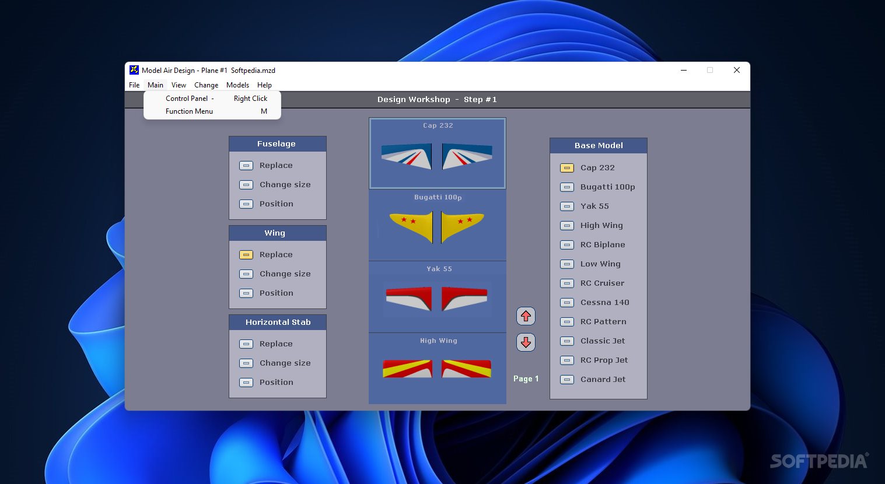Pick the Bugatti 100p wing thumbnail
Viewport: 885px width, 484px height.
(438, 225)
